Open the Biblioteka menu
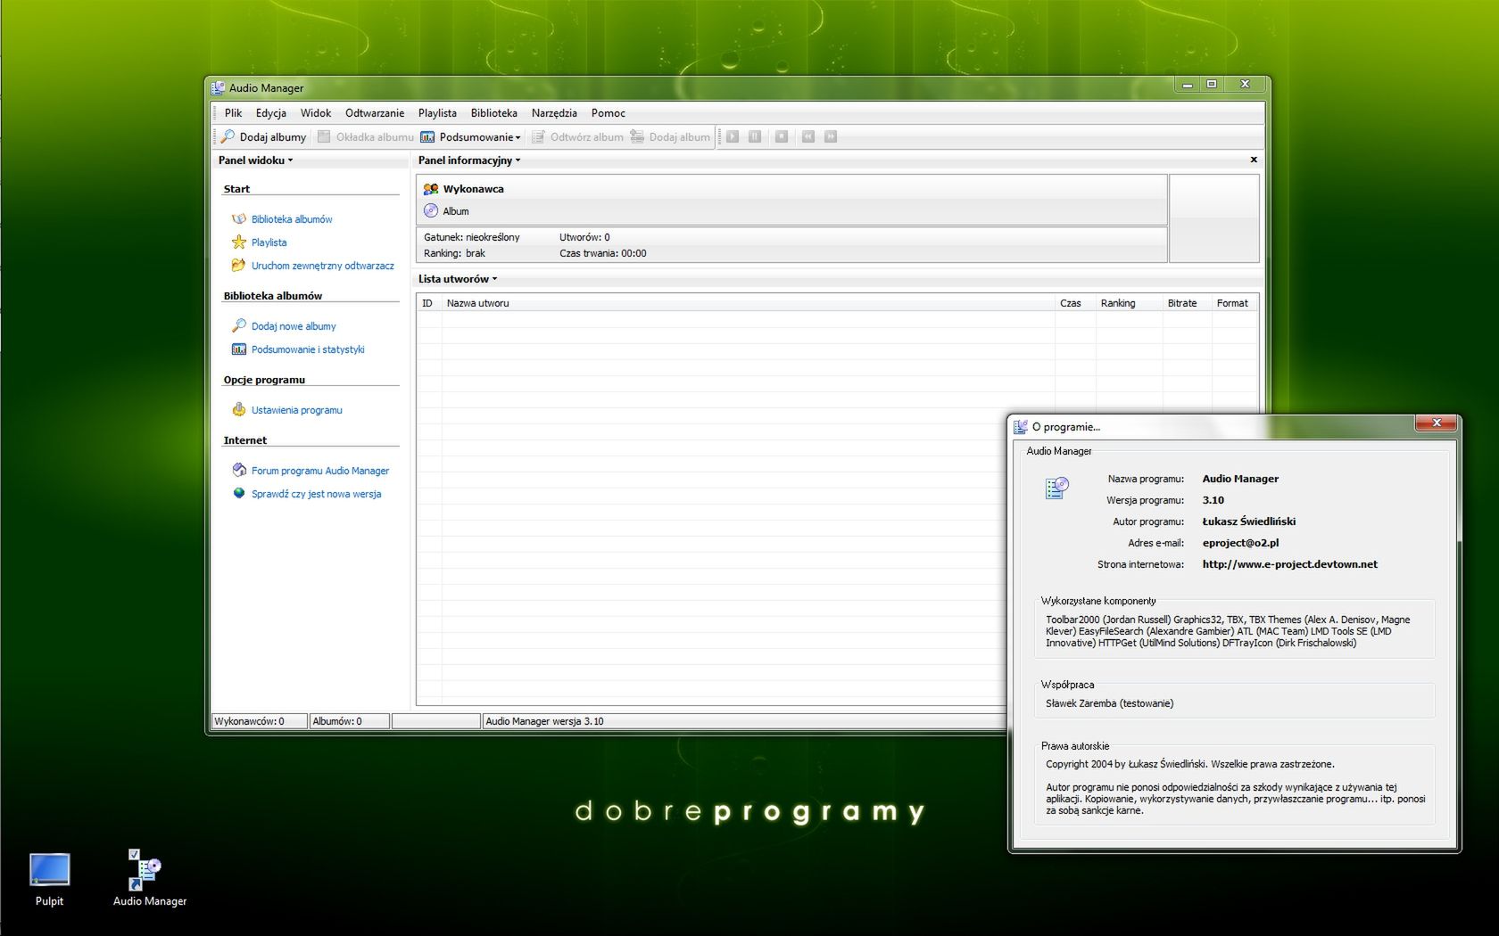The height and width of the screenshot is (936, 1499). coord(494,113)
